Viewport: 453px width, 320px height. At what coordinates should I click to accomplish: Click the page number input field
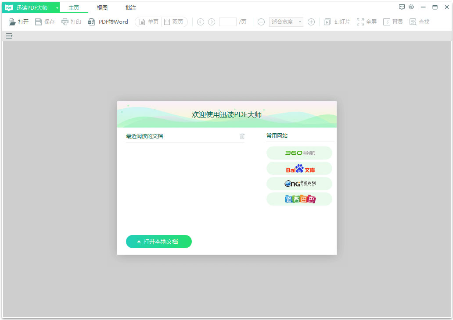228,22
